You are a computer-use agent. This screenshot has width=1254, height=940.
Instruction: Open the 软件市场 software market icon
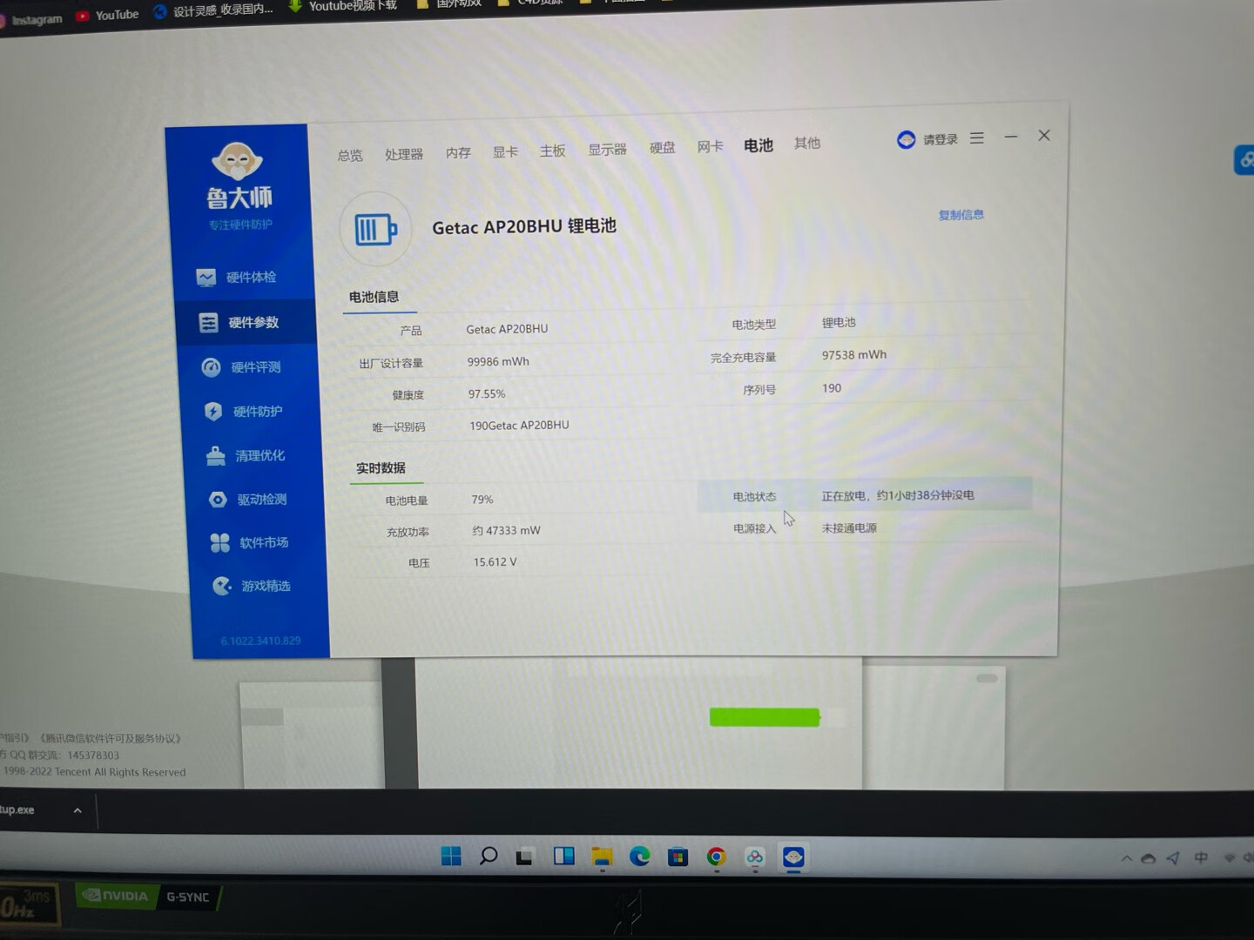220,543
